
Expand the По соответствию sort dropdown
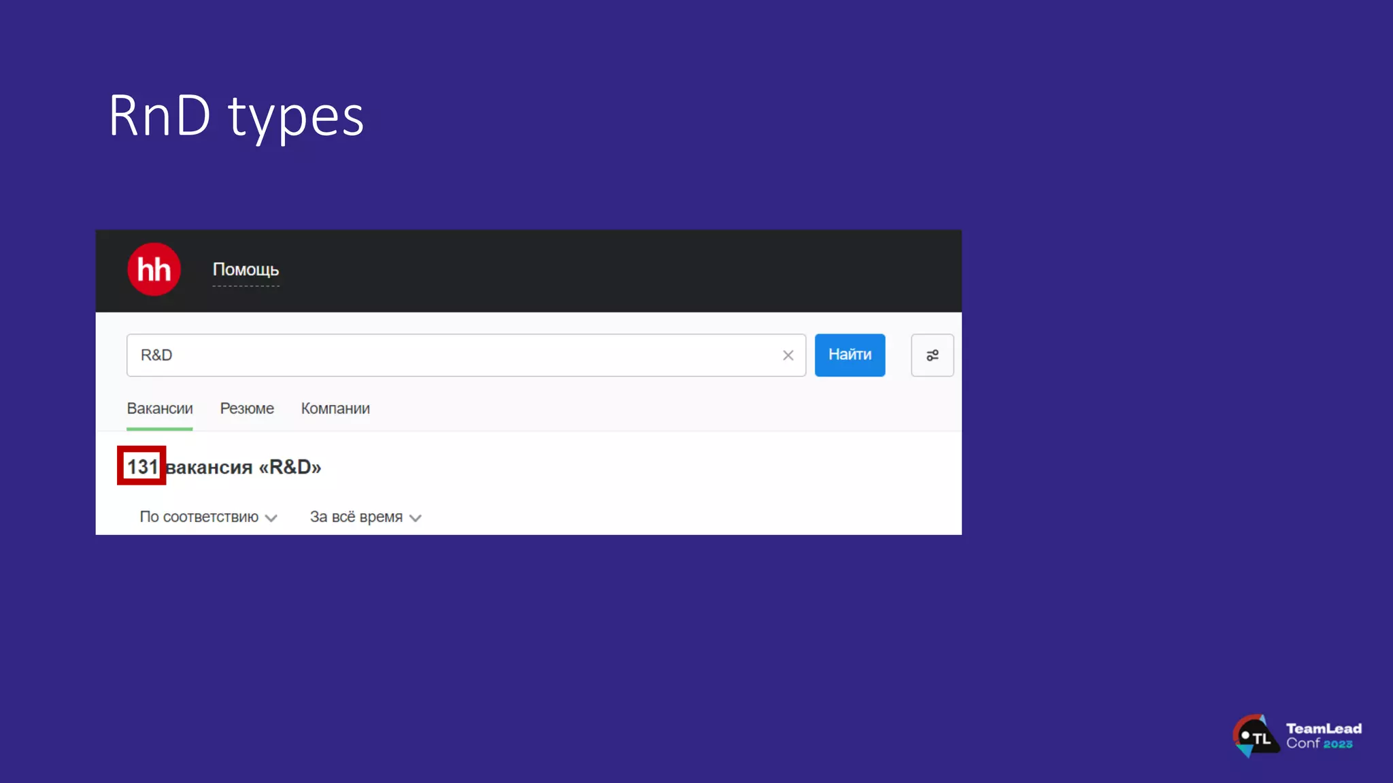pos(199,517)
